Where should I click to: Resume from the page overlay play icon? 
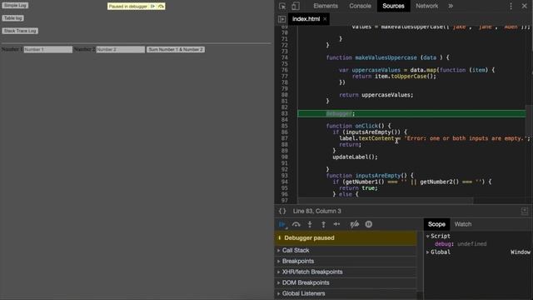point(152,6)
